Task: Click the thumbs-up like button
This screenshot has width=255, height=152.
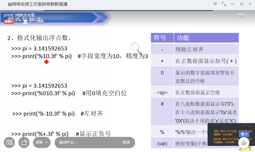Action: coord(244,143)
